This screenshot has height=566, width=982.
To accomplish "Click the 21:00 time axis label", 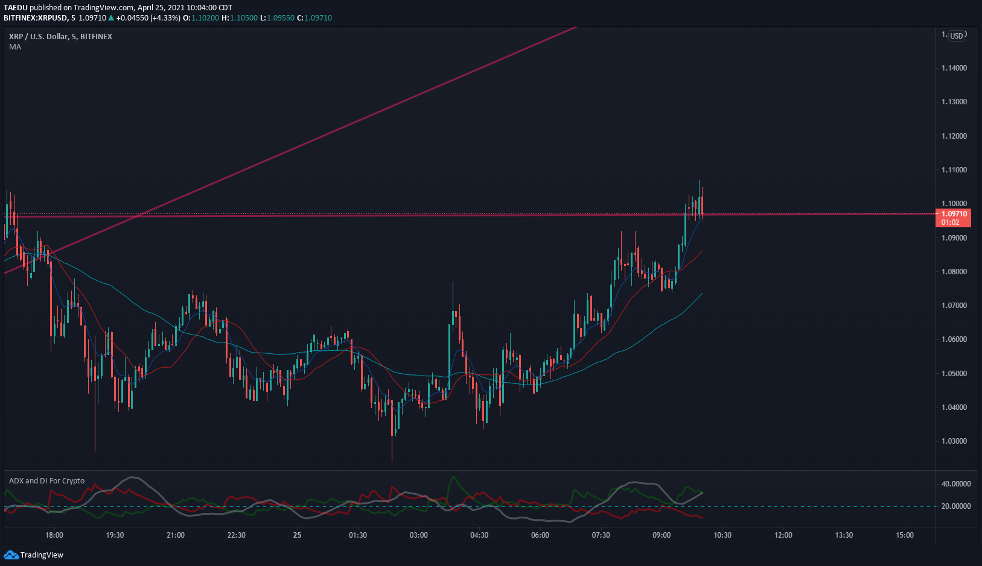I will [176, 535].
